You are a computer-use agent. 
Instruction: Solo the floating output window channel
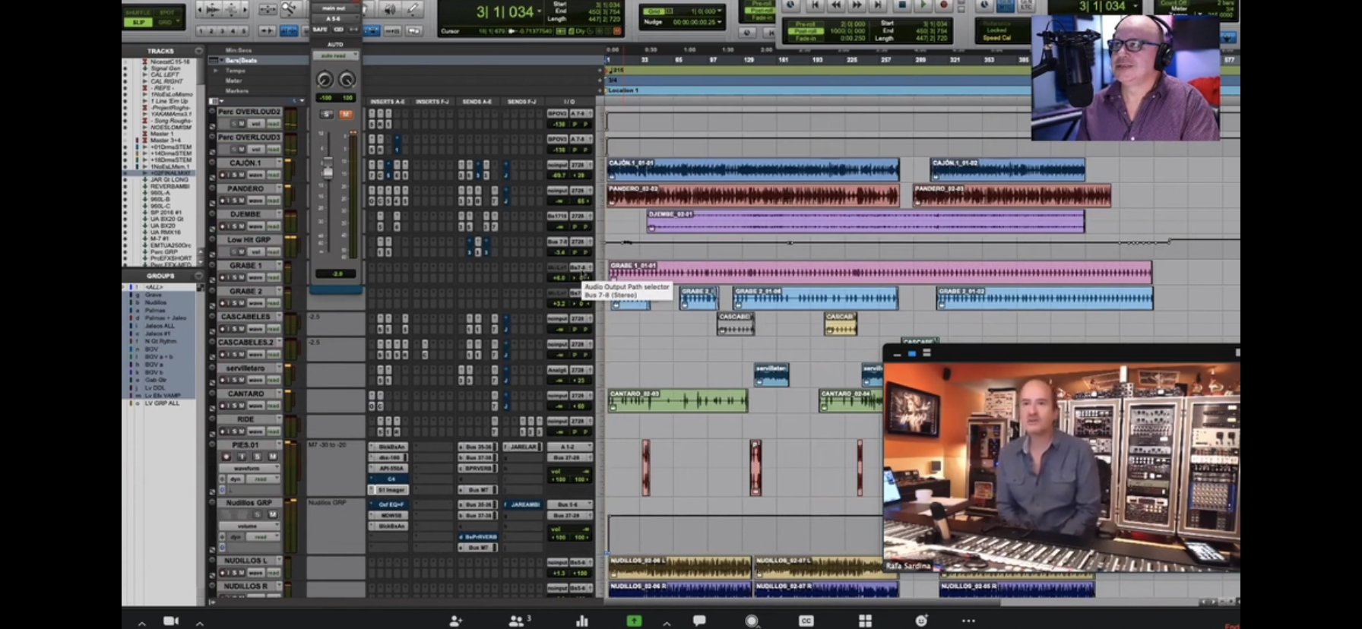click(326, 114)
